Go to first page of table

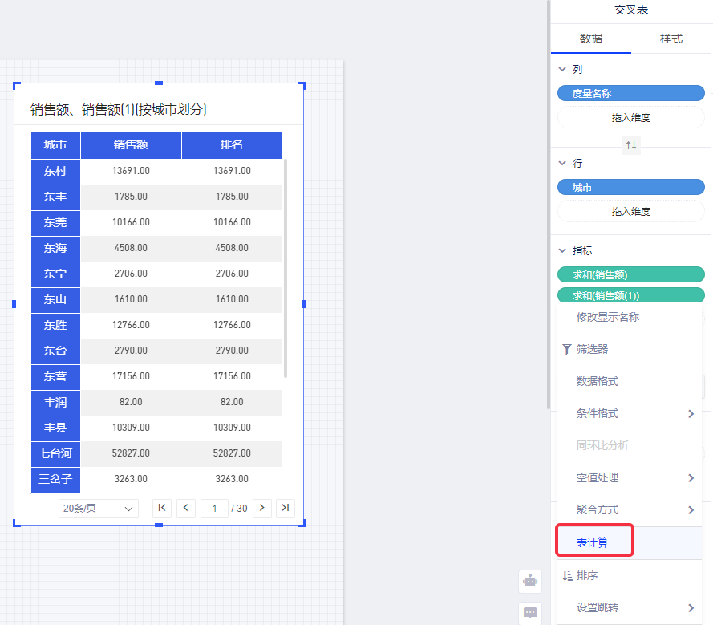162,508
